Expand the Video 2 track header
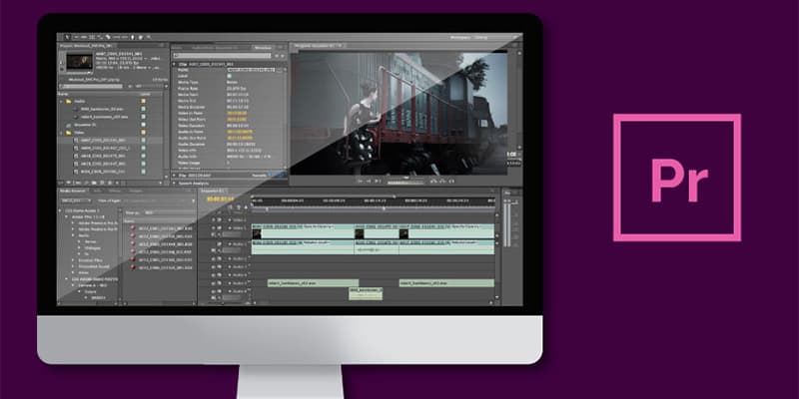Image resolution: width=799 pixels, height=399 pixels. 230,219
